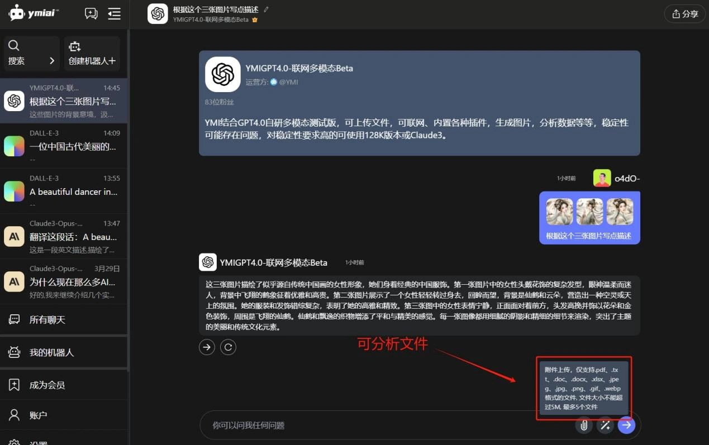709x445 pixels.
Task: Open the 账户 account menu
Action: click(64, 415)
